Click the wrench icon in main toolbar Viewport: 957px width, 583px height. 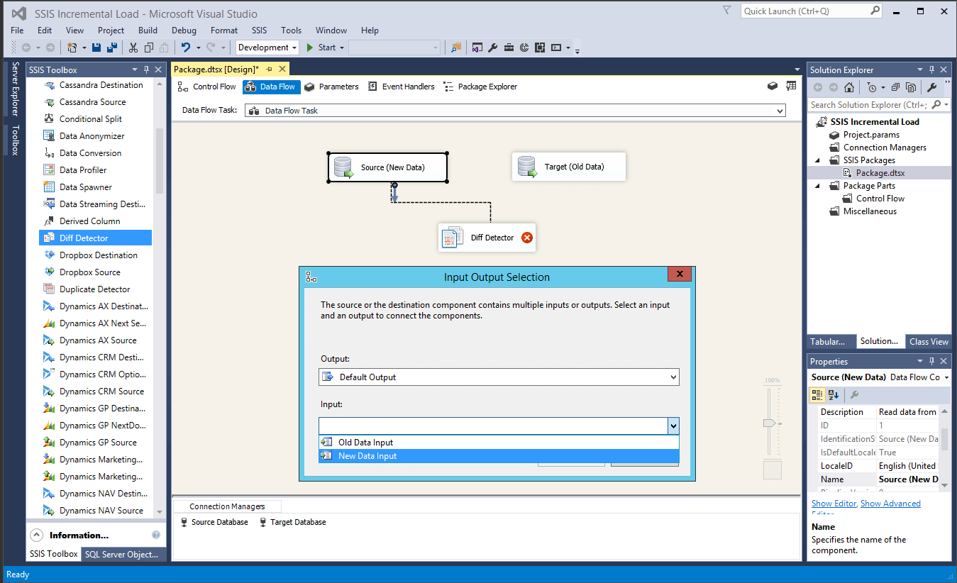pos(493,48)
